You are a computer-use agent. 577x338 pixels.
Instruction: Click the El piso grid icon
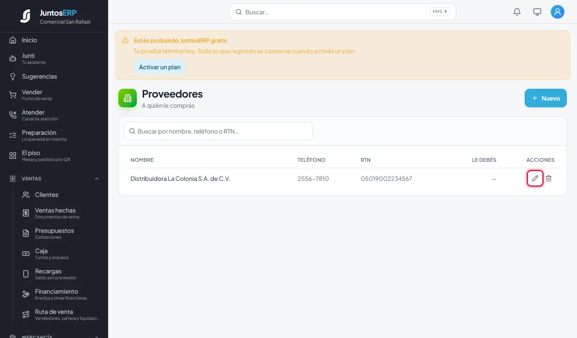tap(13, 156)
